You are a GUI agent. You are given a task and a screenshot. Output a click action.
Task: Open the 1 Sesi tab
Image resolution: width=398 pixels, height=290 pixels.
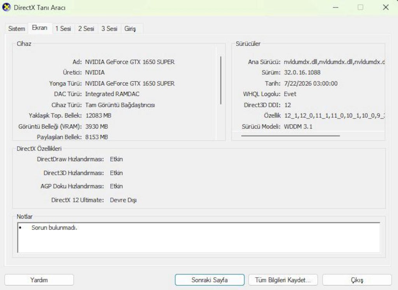click(x=63, y=29)
